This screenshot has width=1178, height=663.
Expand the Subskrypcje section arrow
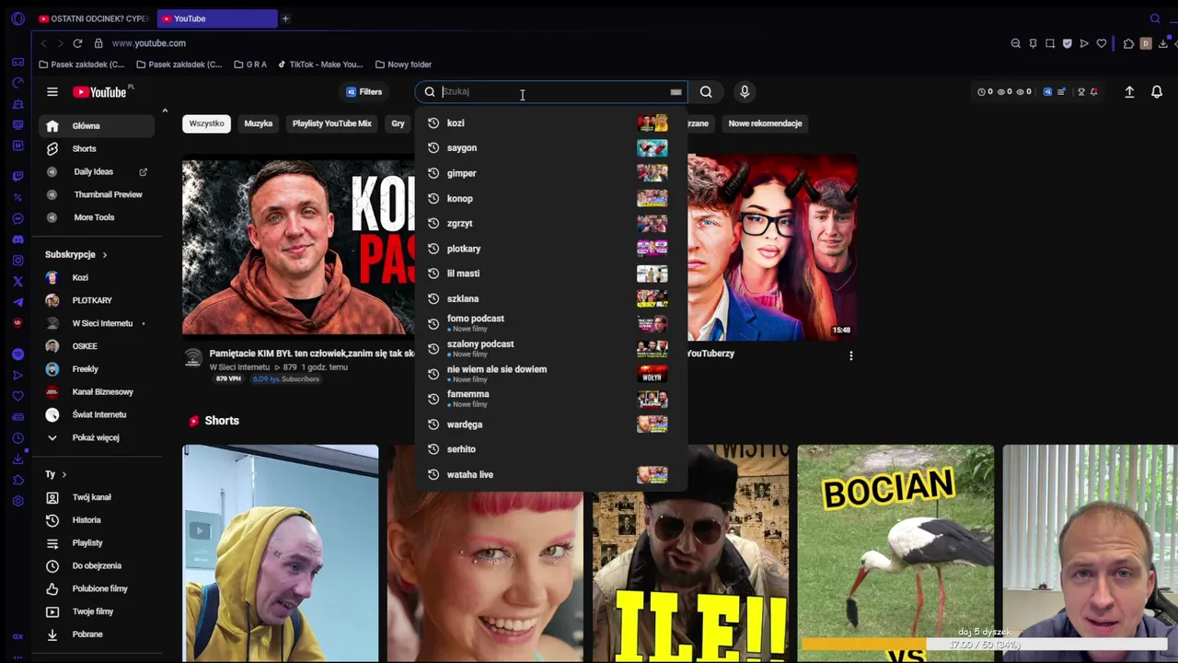[x=104, y=255]
